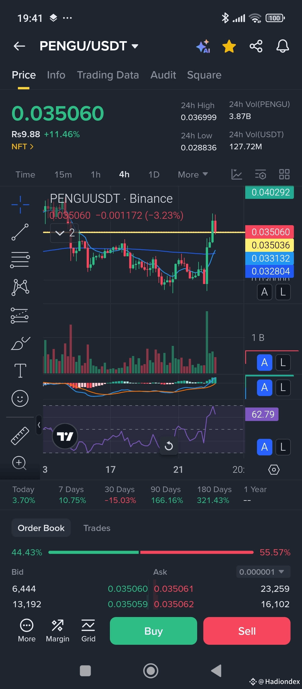Go back with the left arrow
This screenshot has height=689, width=302.
(x=19, y=46)
